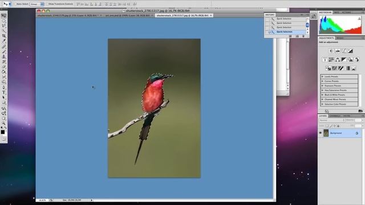
Task: Select the Horizontal Type tool
Action: (4, 92)
